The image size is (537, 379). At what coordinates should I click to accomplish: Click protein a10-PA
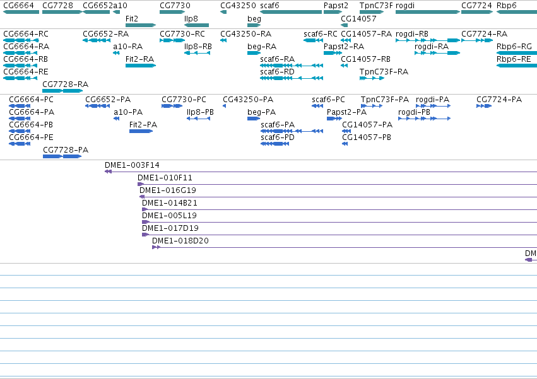coord(128,112)
